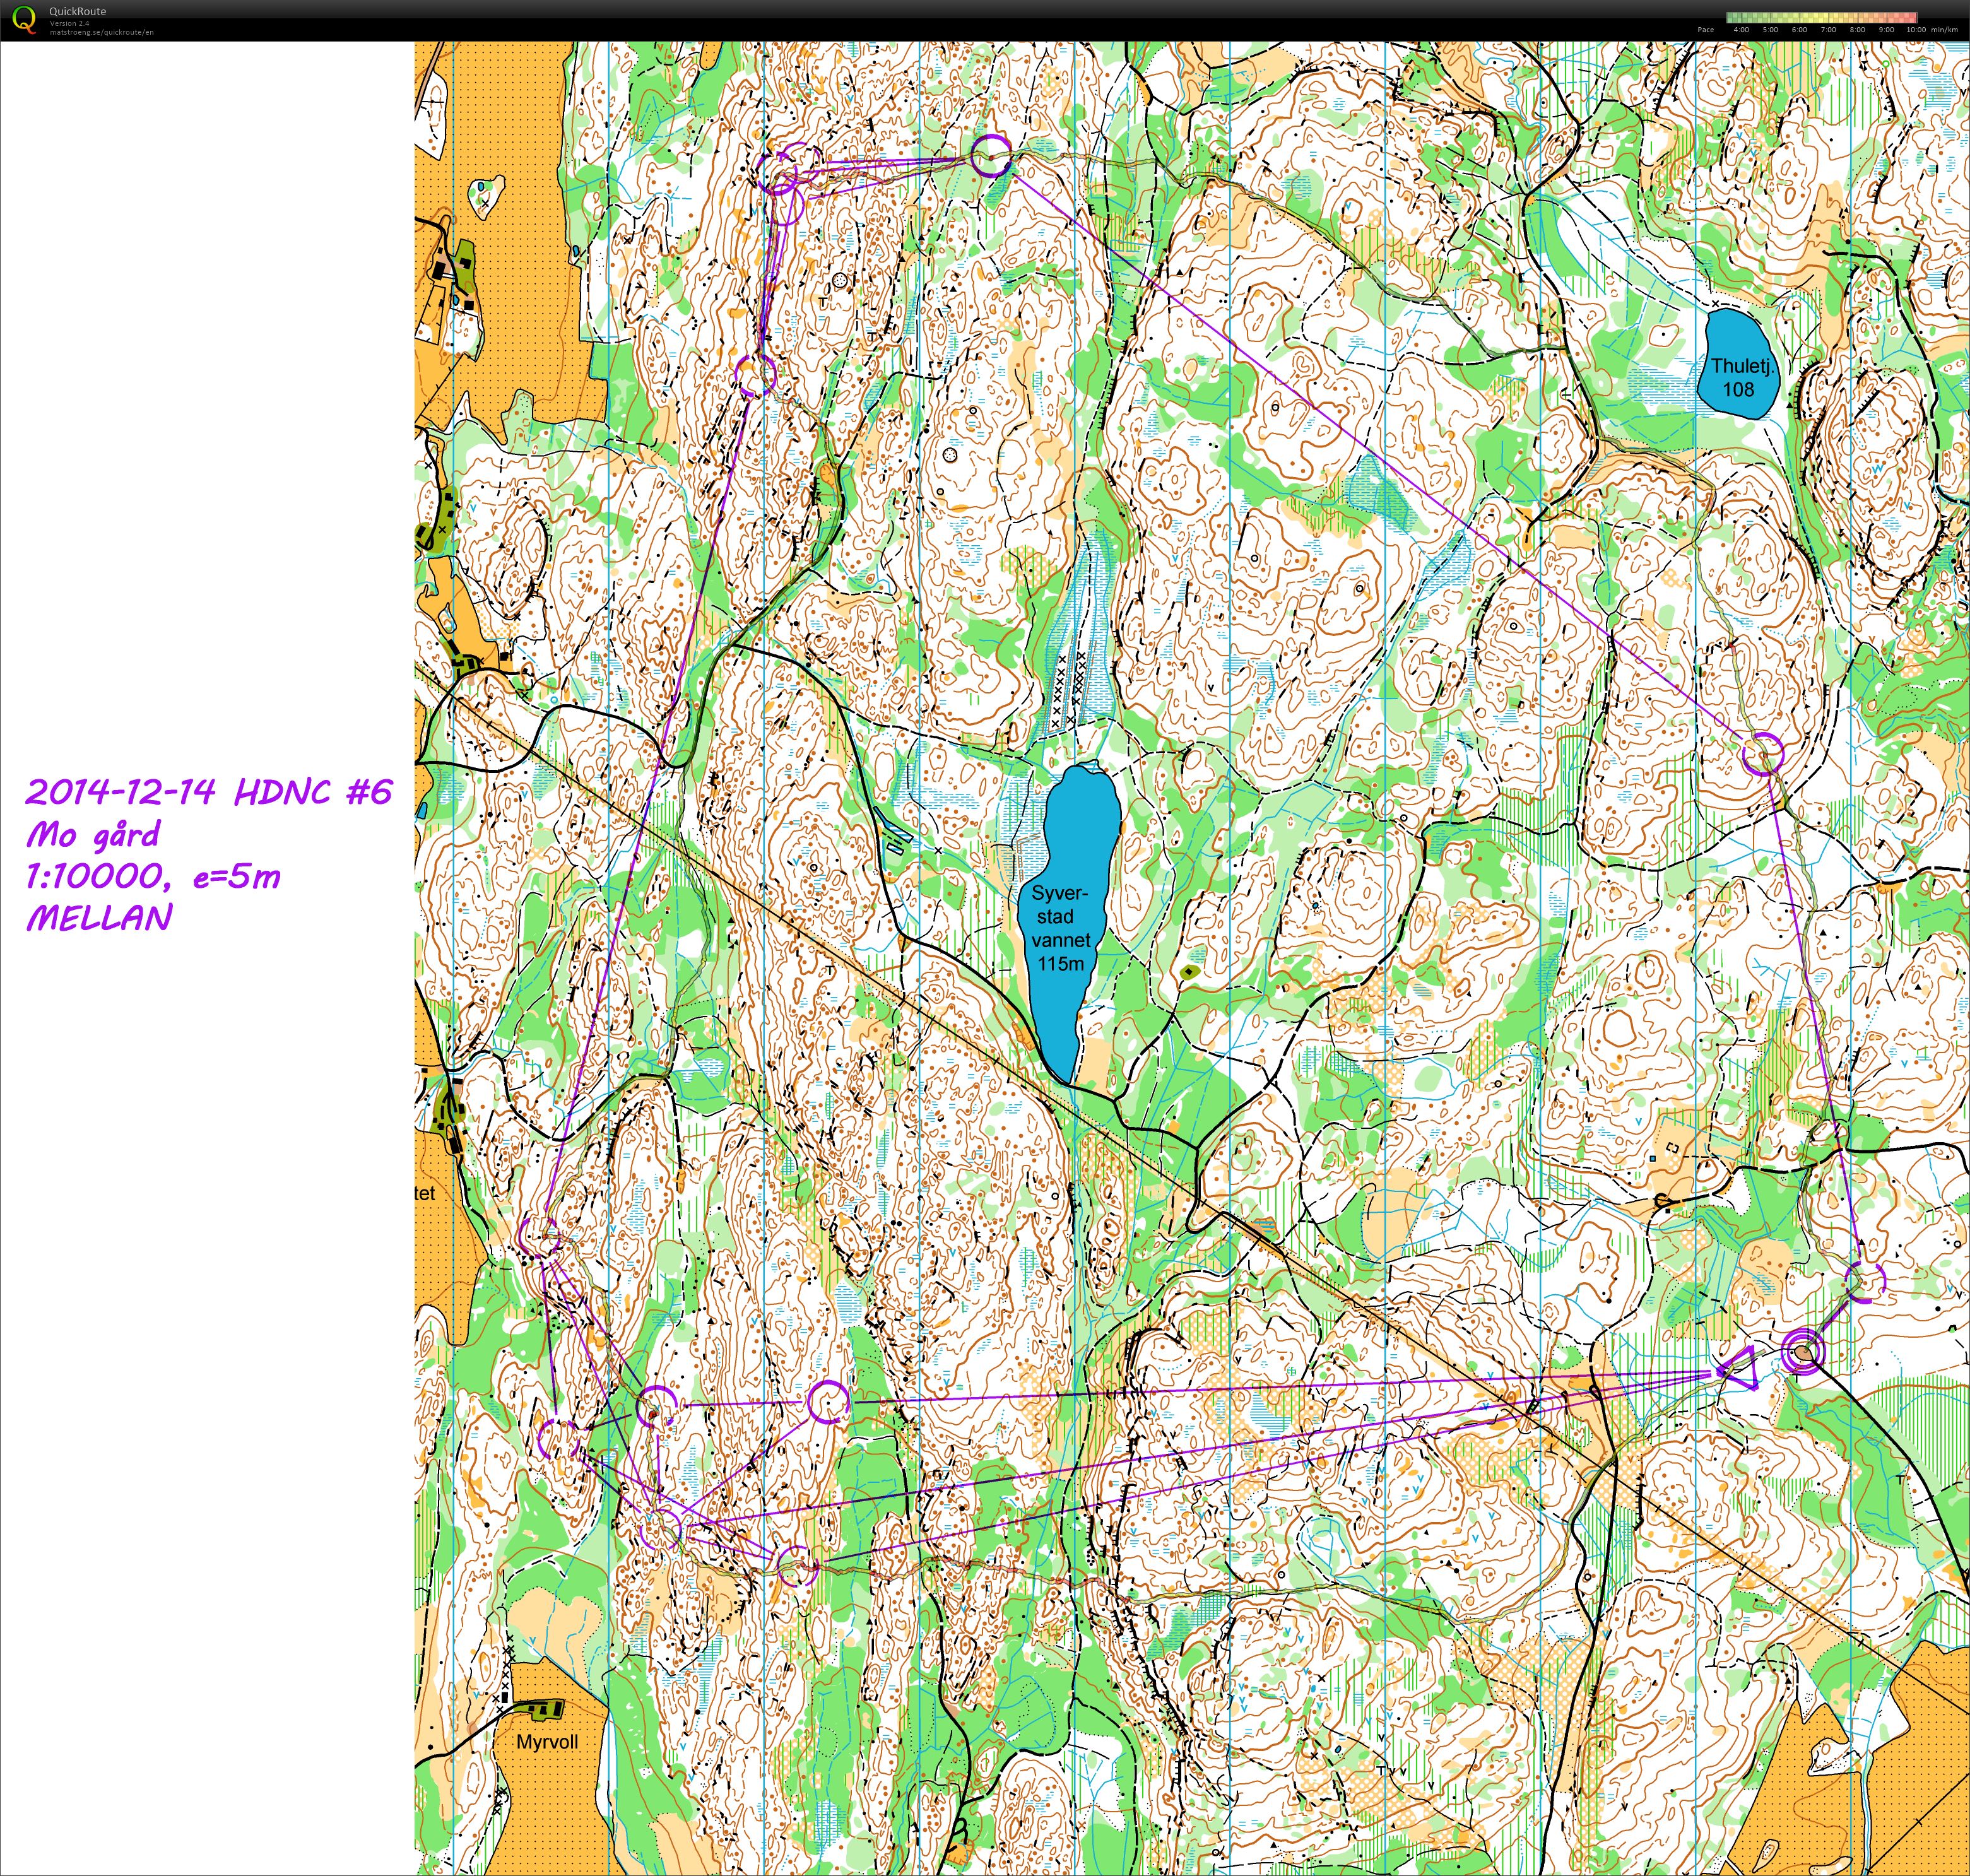
Task: Click the double-circle finish marker on the map
Action: tap(1803, 1353)
